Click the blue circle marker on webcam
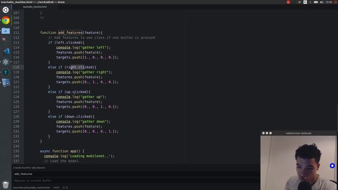Image resolution: width=338 pixels, height=190 pixels. tap(332, 166)
